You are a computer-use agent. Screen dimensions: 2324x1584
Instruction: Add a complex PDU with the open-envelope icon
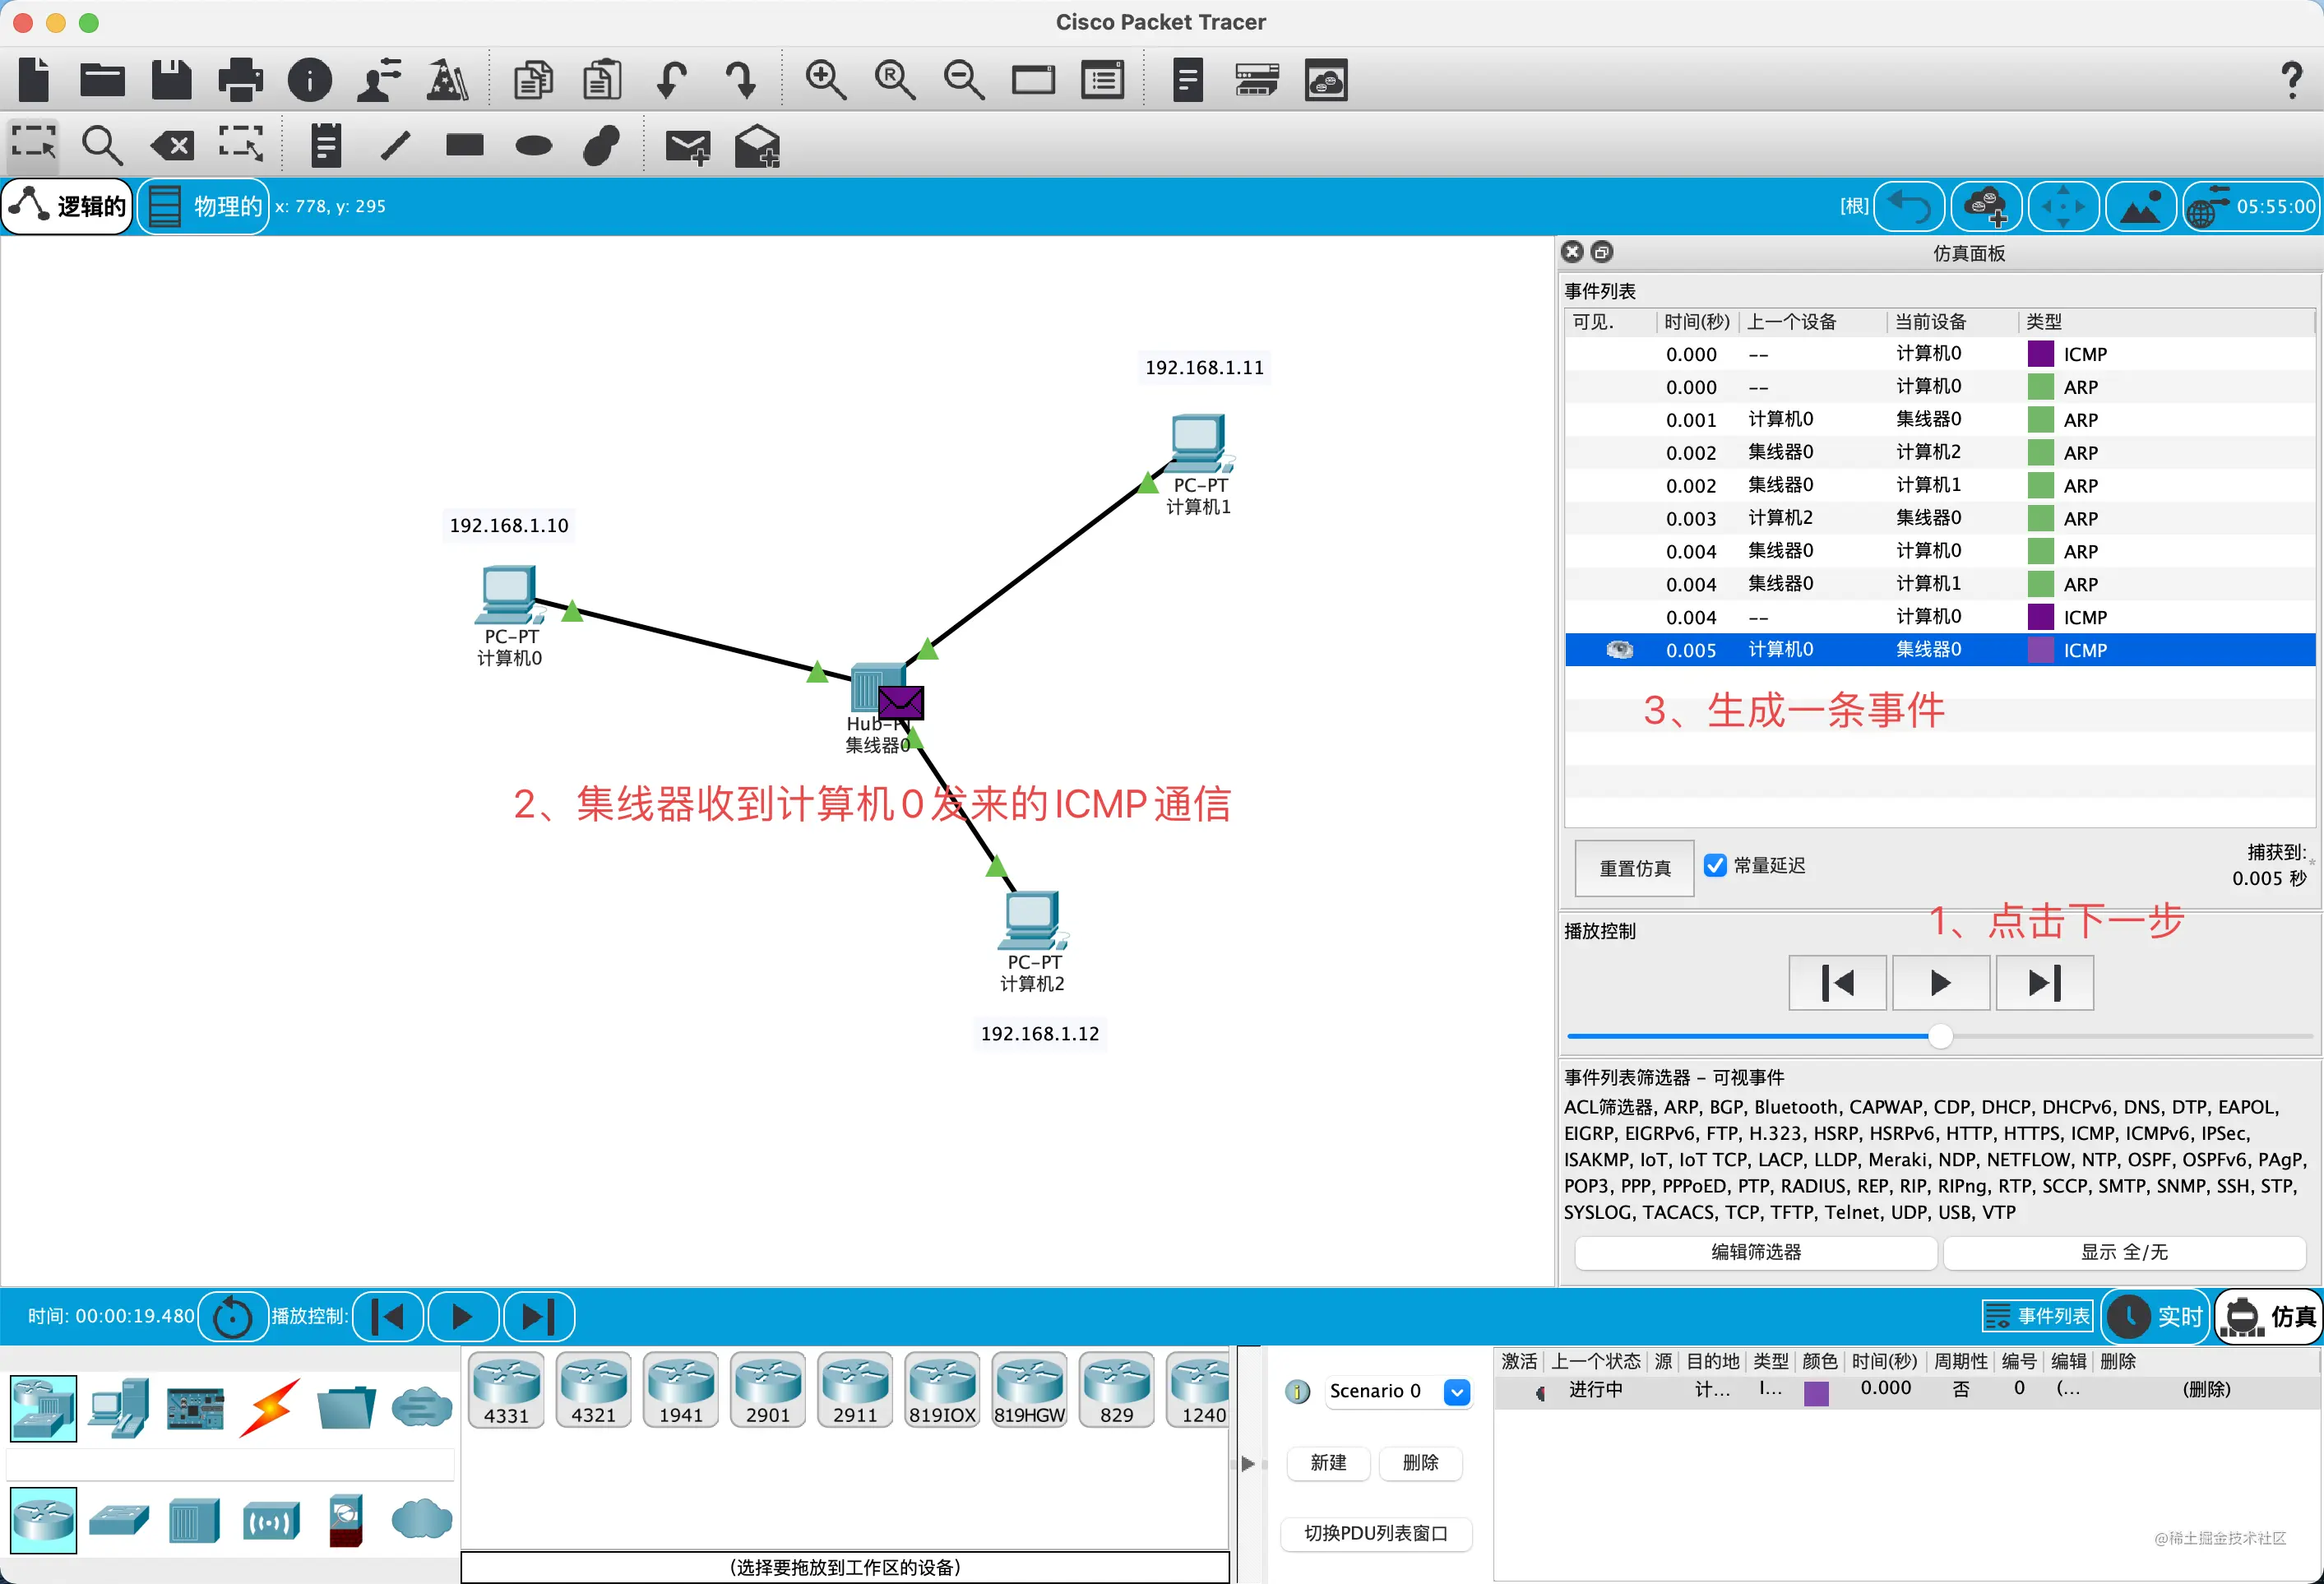pos(757,146)
